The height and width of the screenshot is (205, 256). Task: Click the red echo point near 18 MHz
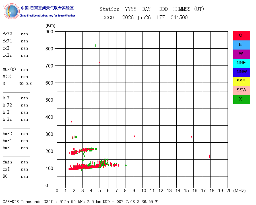209,156
